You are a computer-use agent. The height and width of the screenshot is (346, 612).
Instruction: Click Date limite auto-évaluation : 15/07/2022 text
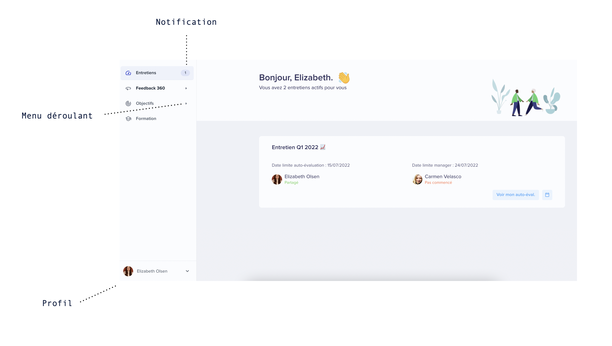click(311, 165)
